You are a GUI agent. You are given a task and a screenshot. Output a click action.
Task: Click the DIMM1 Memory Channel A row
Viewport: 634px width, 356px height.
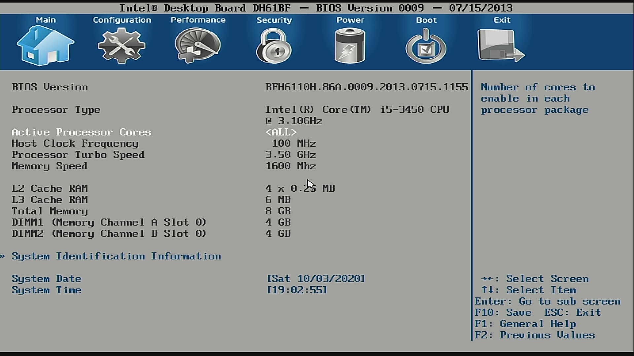pyautogui.click(x=151, y=222)
